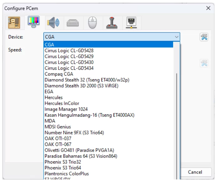Select the highlighted CGA list entry

(108, 45)
